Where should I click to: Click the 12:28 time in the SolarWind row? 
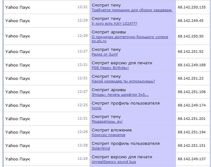(x=83, y=145)
